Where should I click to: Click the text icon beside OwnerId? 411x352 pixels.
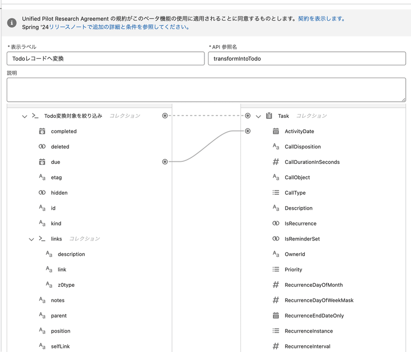276,254
